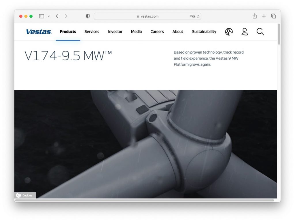Click the Vestas logo
The image size is (295, 221).
coord(39,32)
